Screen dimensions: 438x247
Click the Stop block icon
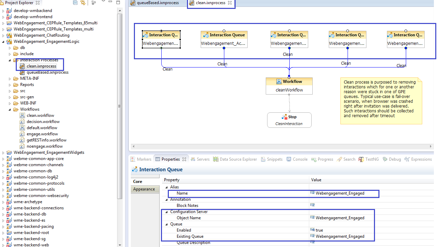click(x=284, y=117)
